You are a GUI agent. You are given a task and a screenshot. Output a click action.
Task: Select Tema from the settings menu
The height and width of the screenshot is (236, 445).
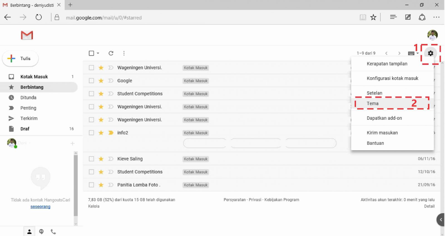tap(392, 104)
